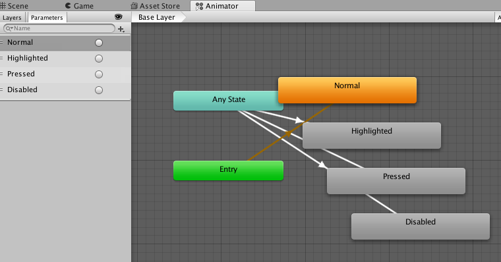This screenshot has width=501, height=262.
Task: Click the add parameter plus button
Action: click(x=121, y=29)
